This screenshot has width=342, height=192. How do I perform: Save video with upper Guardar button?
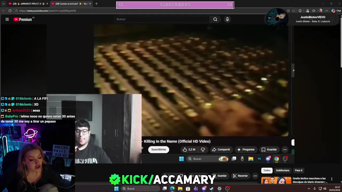tap(269, 150)
